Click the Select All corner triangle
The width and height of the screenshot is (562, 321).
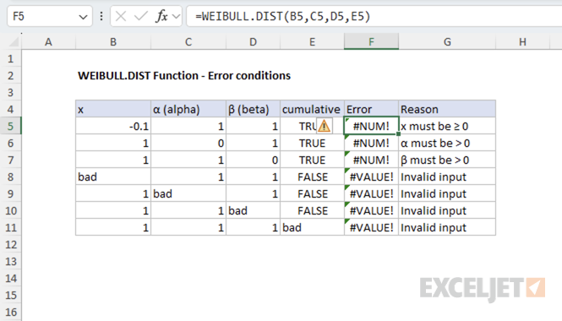(x=14, y=42)
